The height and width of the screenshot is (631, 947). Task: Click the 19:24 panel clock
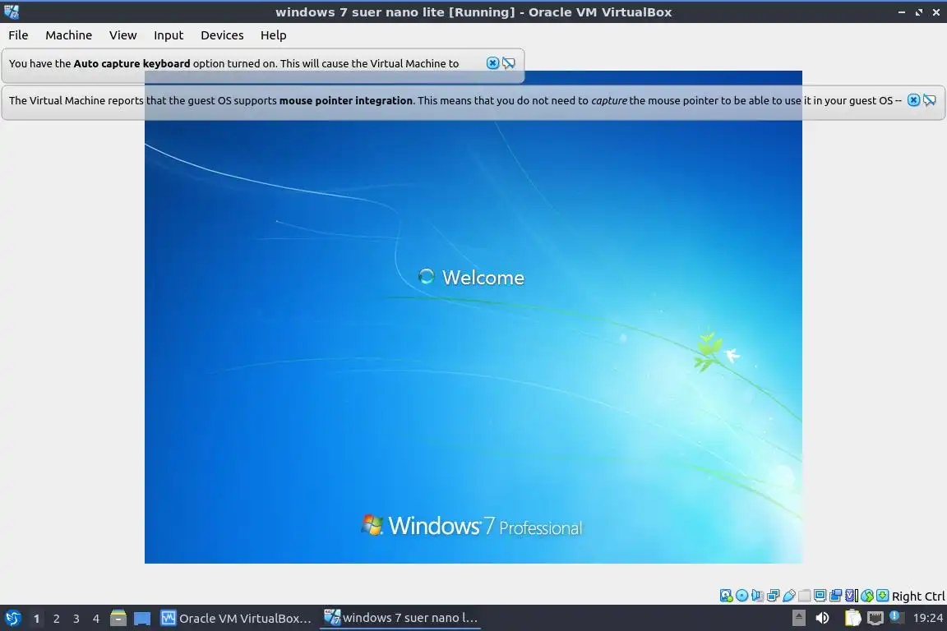927,618
